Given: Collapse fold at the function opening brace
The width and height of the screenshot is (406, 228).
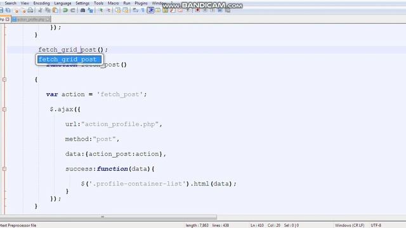Looking at the screenshot, I should pos(4,80).
